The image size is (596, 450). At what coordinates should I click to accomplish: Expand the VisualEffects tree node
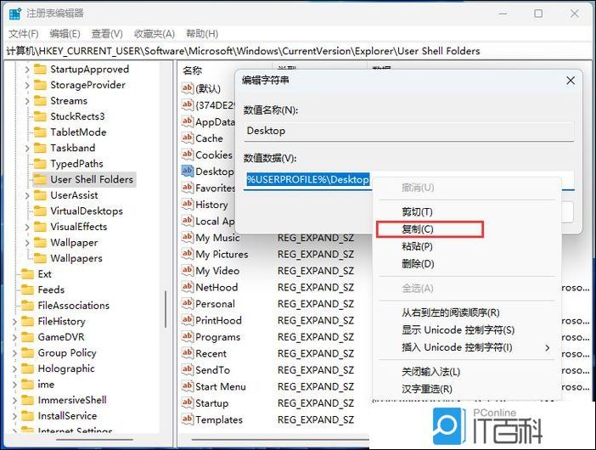click(x=27, y=228)
